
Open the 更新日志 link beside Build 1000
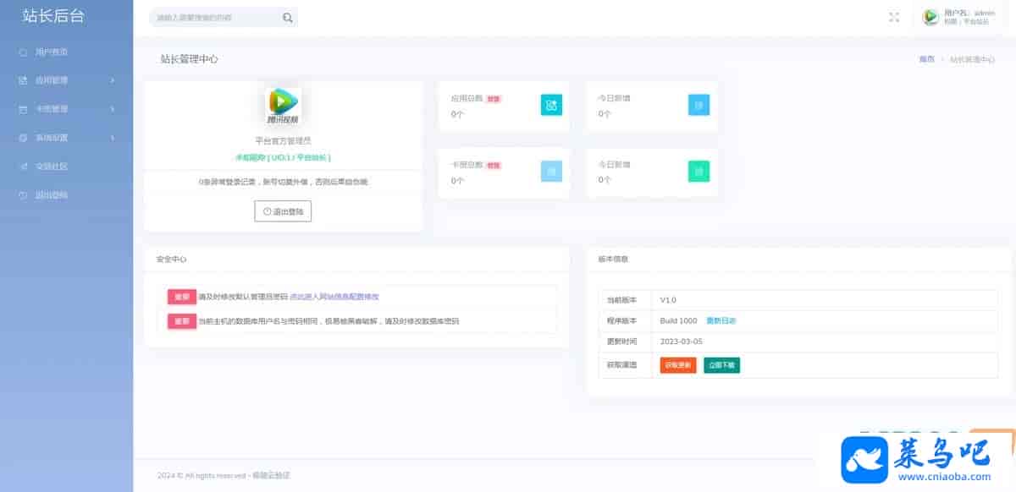click(721, 321)
